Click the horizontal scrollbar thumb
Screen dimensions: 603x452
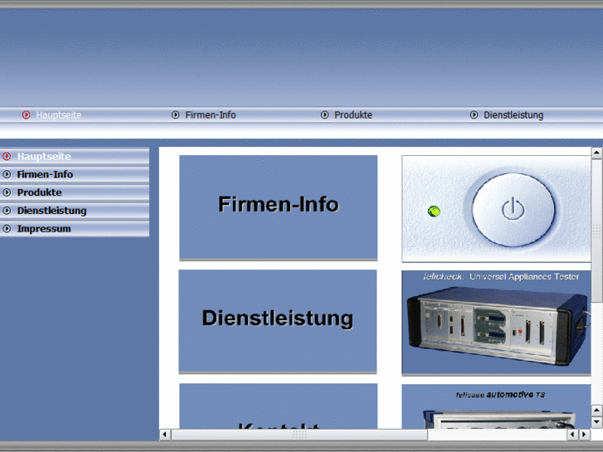point(299,435)
